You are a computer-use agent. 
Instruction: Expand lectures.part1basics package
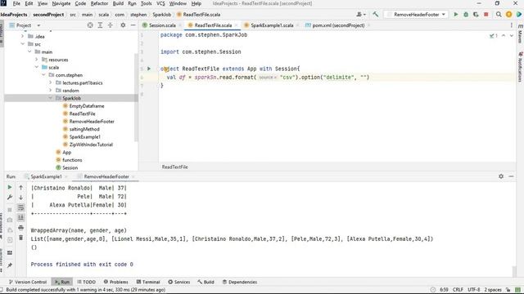(x=51, y=82)
